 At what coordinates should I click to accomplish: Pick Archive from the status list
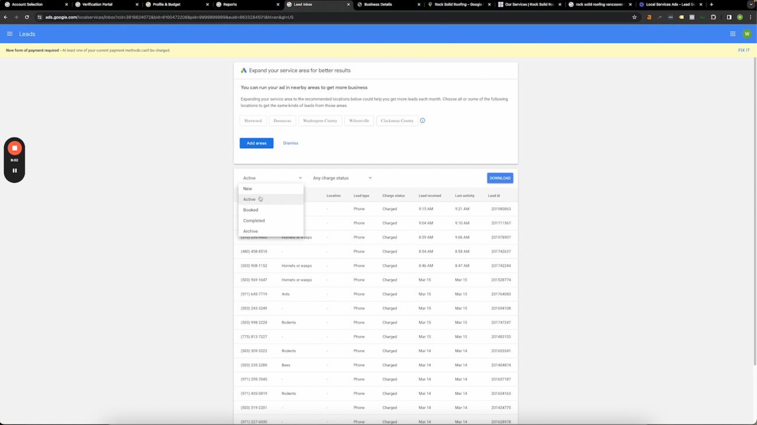[271, 231]
